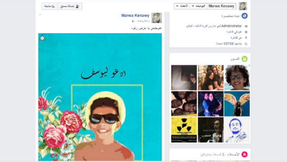Click the followers RSS icon beside 65768
The width and height of the screenshot is (287, 162).
[246, 44]
